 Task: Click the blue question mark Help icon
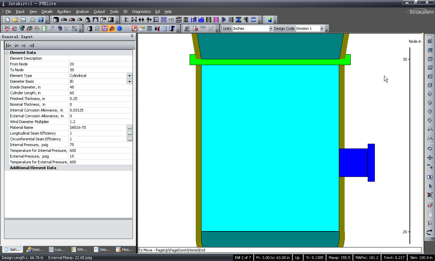click(x=41, y=20)
